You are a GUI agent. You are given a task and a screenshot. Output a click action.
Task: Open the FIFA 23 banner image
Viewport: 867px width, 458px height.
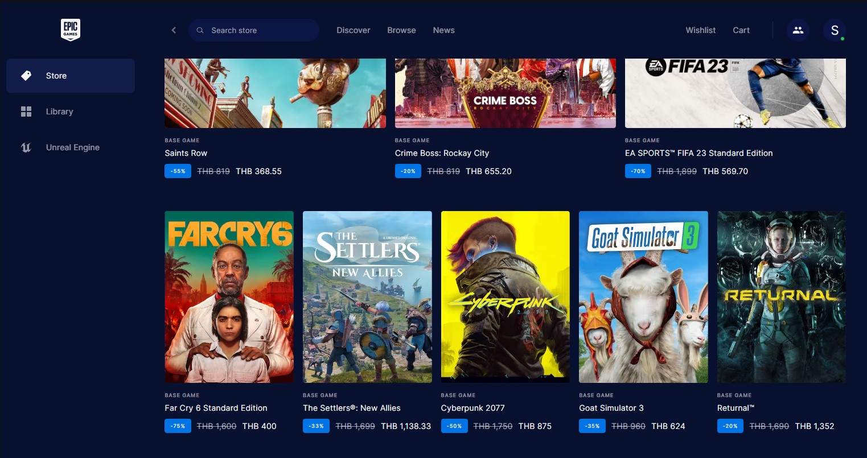pyautogui.click(x=735, y=93)
